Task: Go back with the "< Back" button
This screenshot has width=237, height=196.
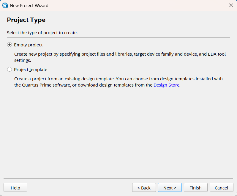Action: (144, 188)
